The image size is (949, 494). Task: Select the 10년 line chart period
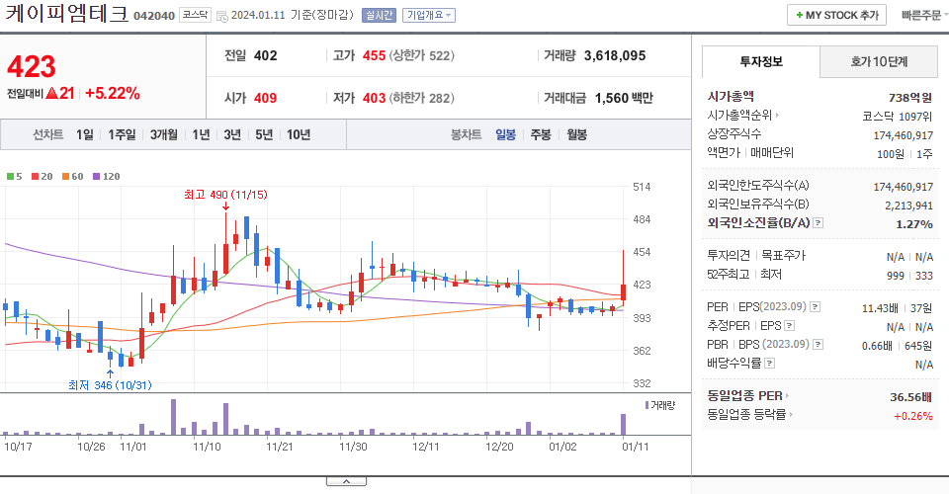pyautogui.click(x=299, y=134)
